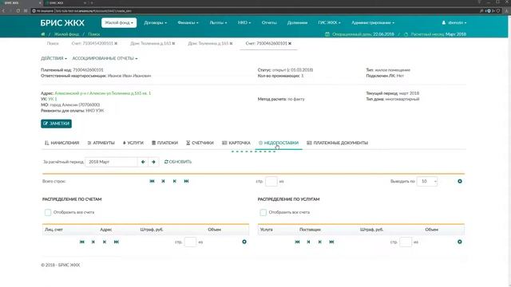Switch to the Услуги tab
511x287 pixels.
[x=133, y=143]
